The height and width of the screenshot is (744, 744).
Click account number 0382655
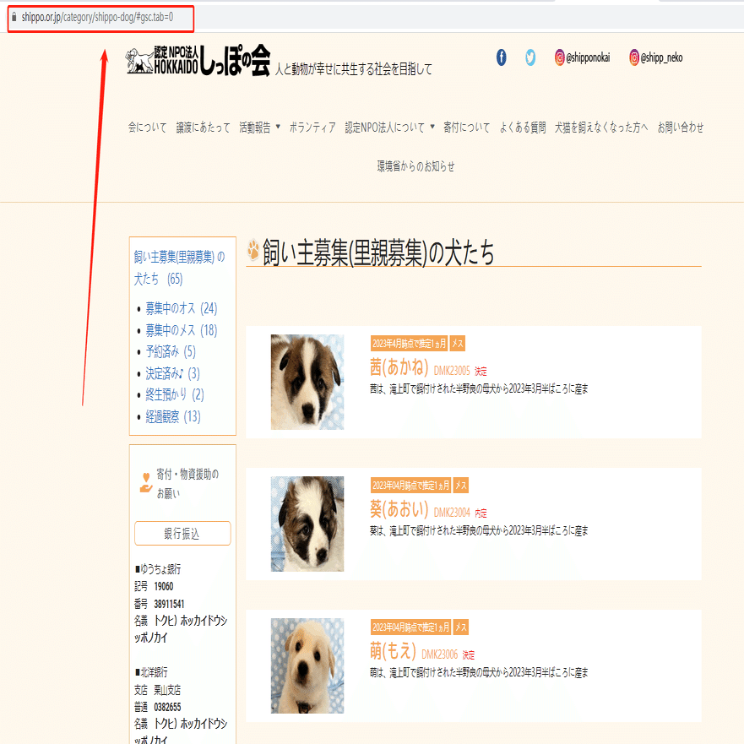point(167,707)
